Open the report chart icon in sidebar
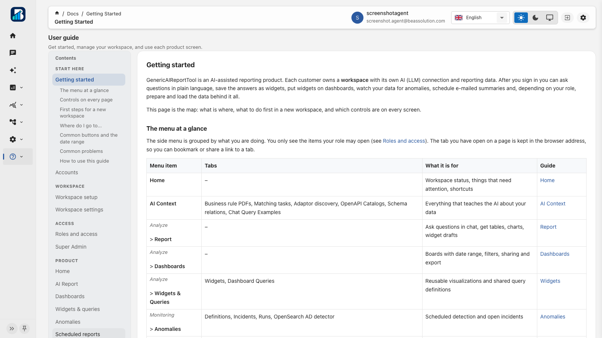602x338 pixels. point(13,88)
